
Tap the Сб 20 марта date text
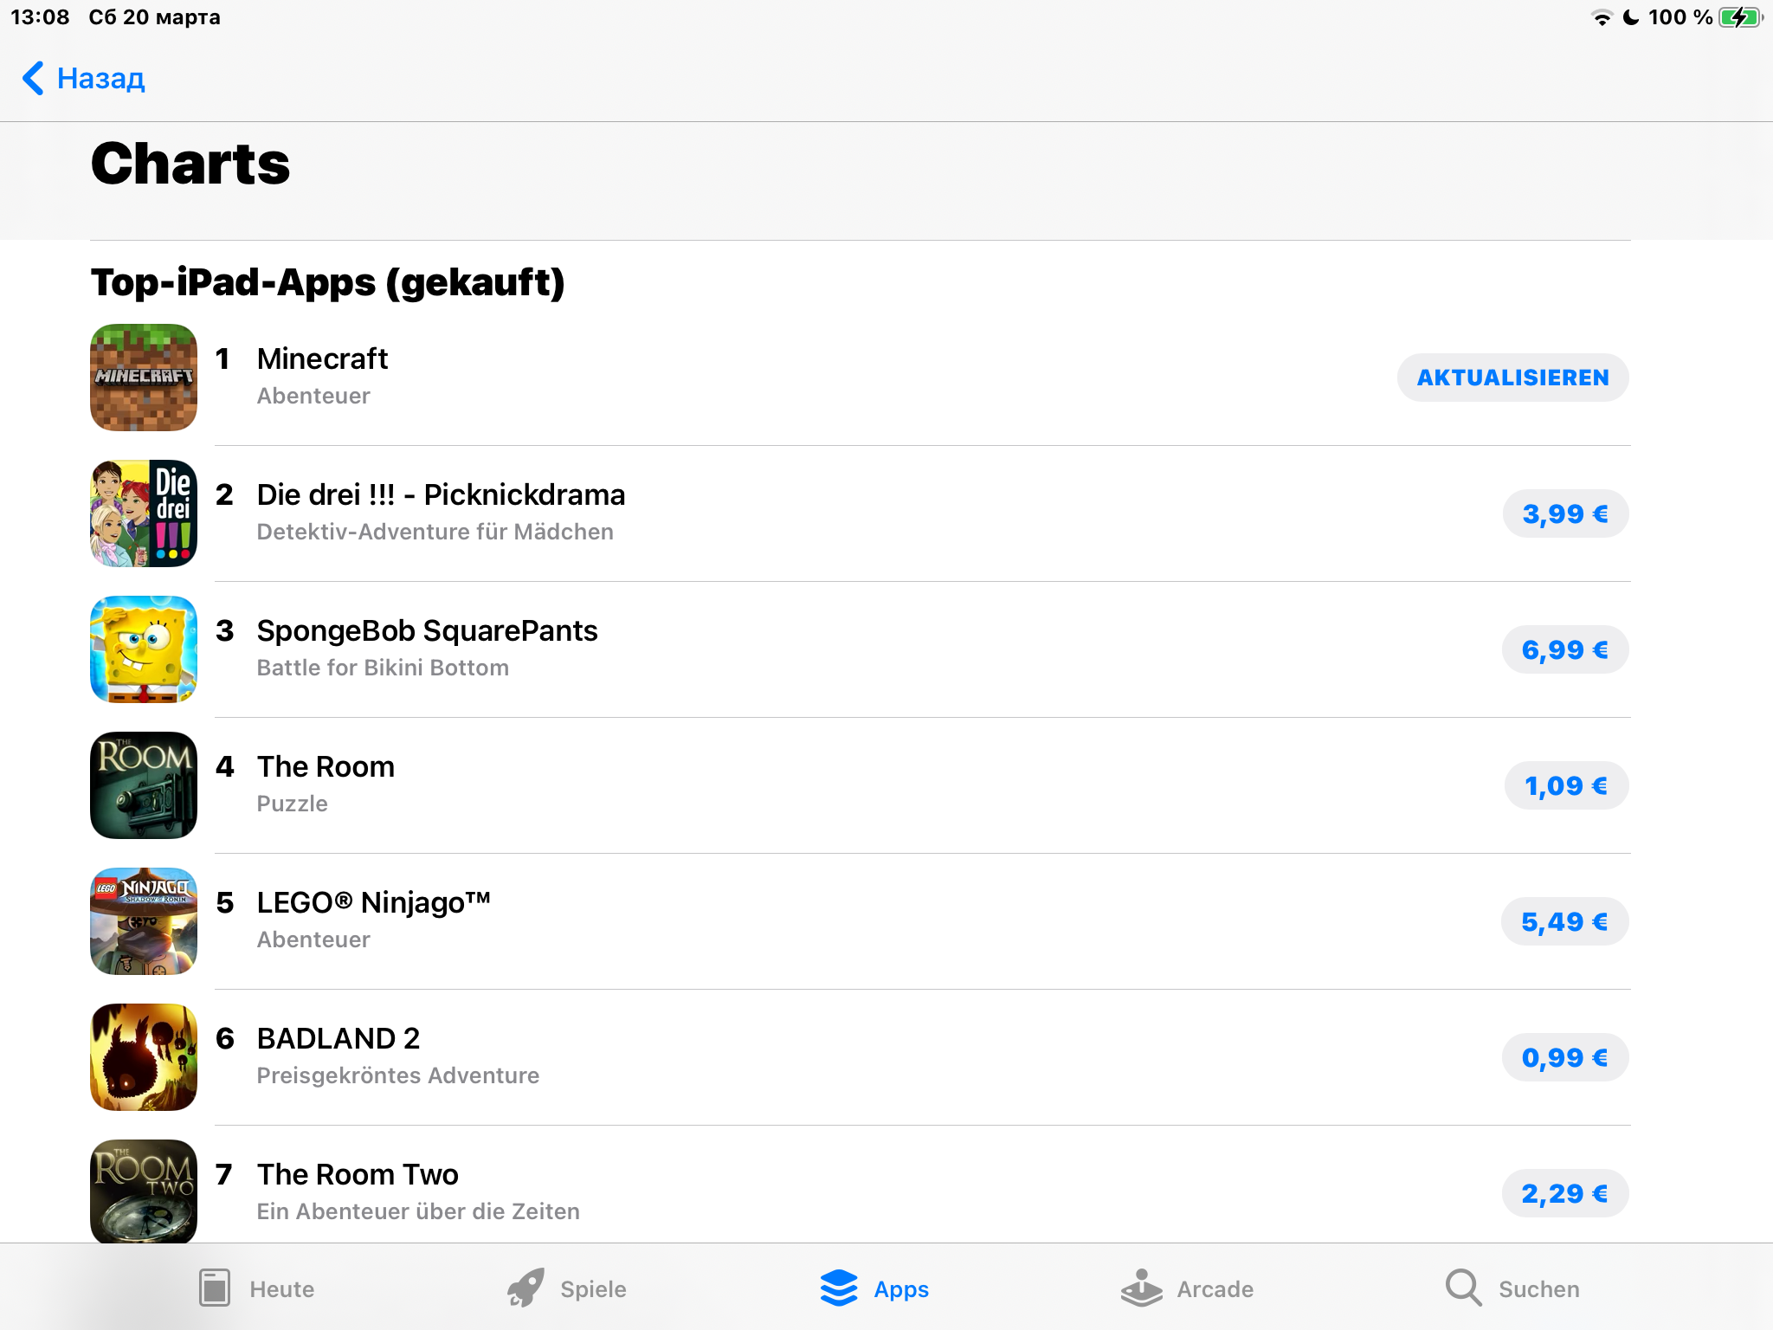click(154, 17)
